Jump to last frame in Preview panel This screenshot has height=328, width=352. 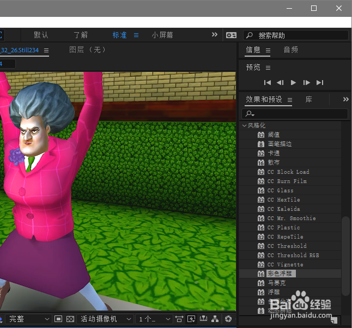tap(320, 83)
